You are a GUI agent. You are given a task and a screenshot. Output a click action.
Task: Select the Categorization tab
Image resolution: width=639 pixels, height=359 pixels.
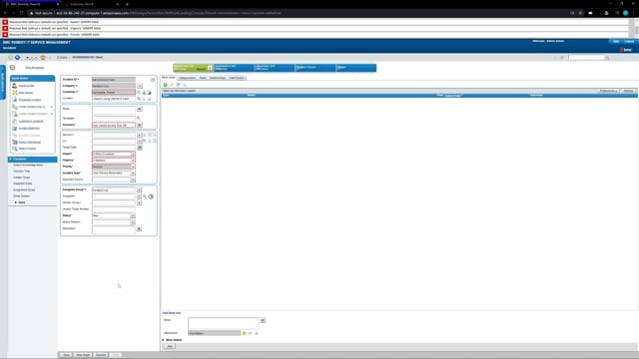(187, 78)
